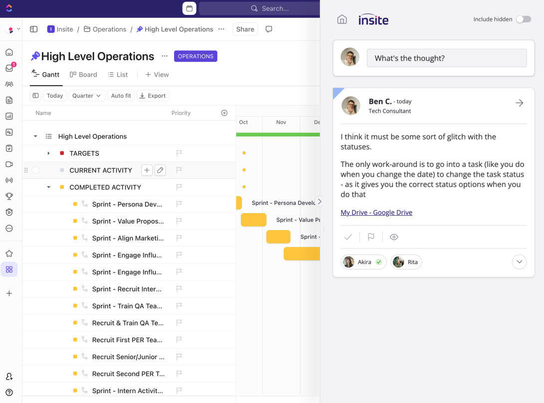Viewport: 544px width, 403px height.
Task: Open the inbox icon with notification badge
Action: [x=10, y=68]
